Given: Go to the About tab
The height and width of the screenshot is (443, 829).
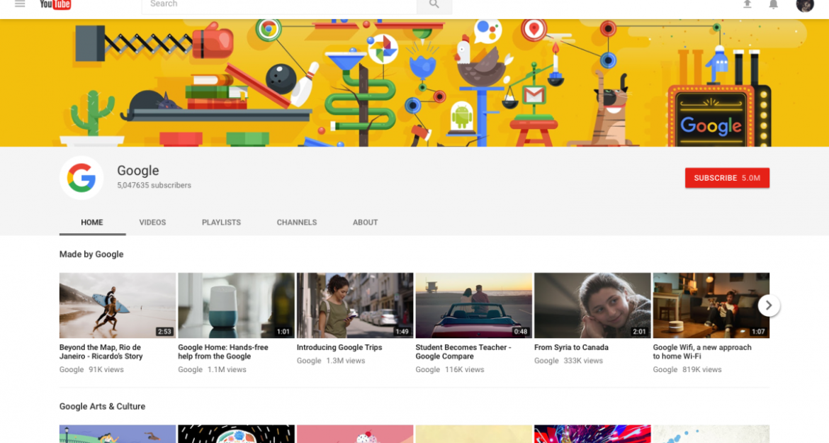Looking at the screenshot, I should (x=366, y=223).
